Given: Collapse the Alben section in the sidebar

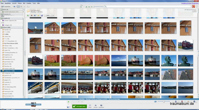Looking at the screenshot, I should click(1, 9).
